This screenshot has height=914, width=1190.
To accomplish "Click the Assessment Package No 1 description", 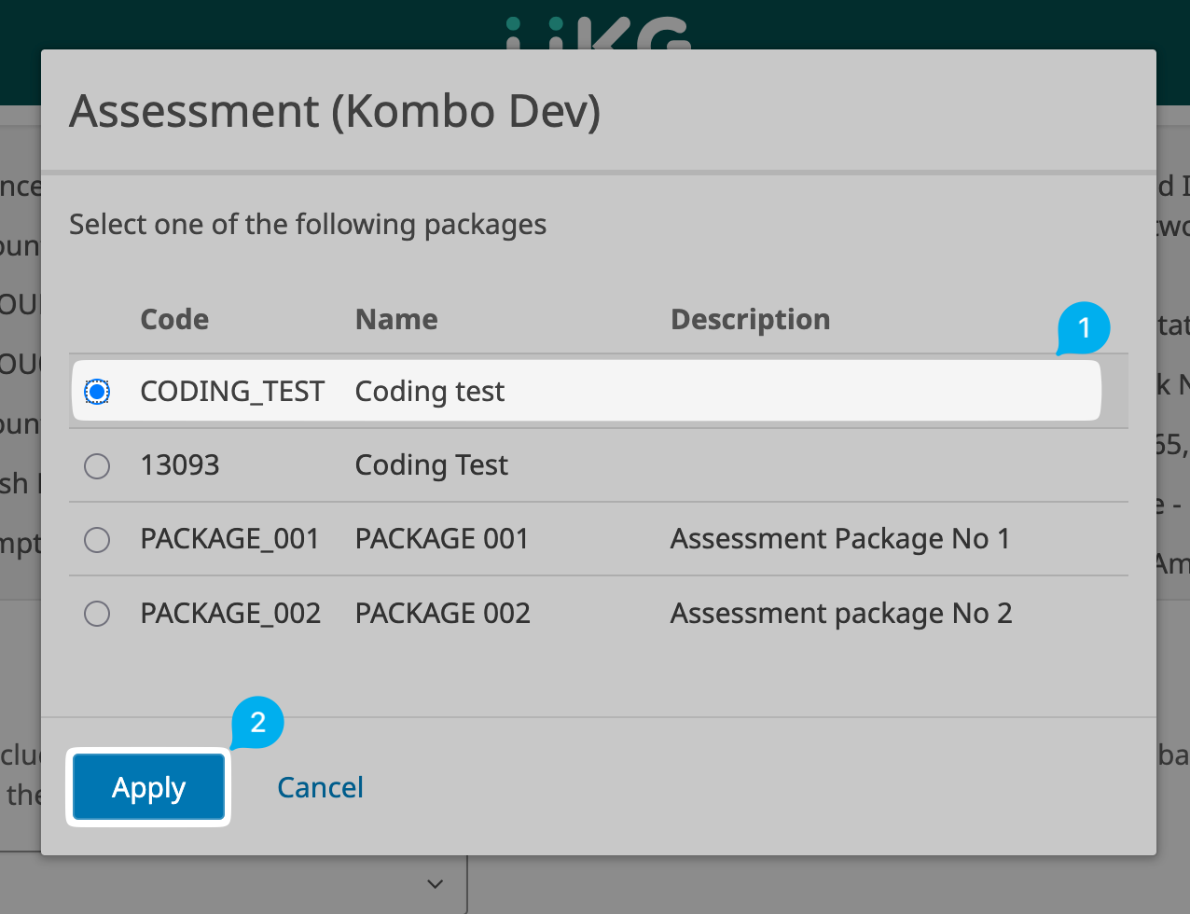I will [x=839, y=539].
